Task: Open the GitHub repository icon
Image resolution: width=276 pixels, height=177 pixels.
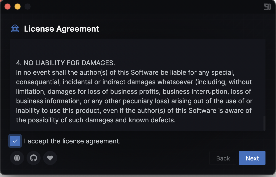Action: tap(34, 158)
